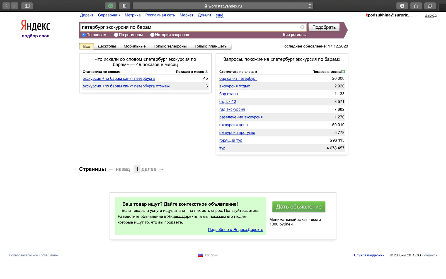Click the value 4 678 457 for 'тур'
This screenshot has width=446, height=279.
335,148
